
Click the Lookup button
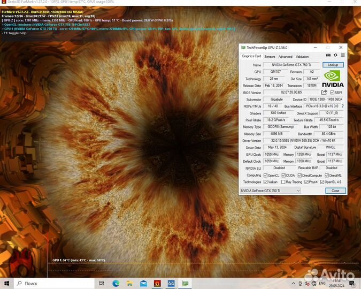pyautogui.click(x=333, y=65)
